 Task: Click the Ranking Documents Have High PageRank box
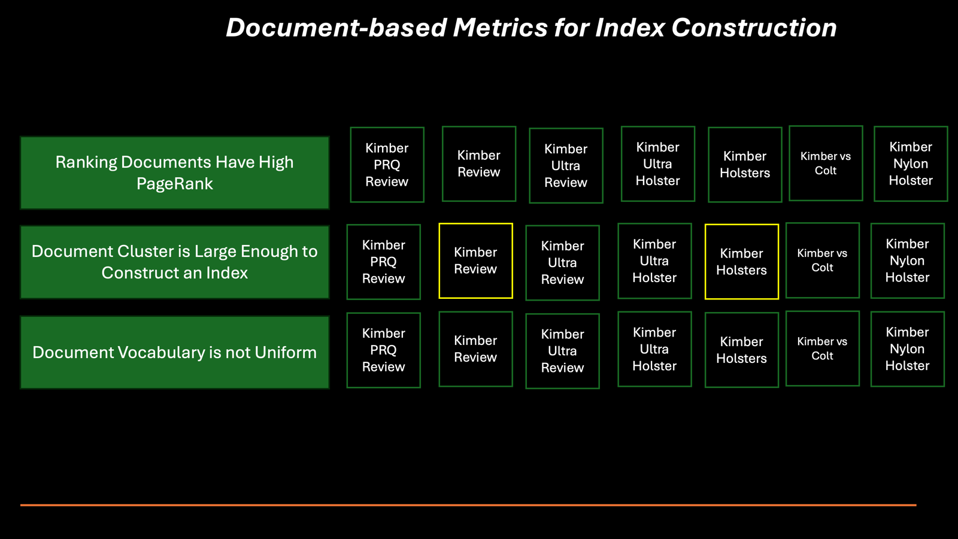coord(175,173)
